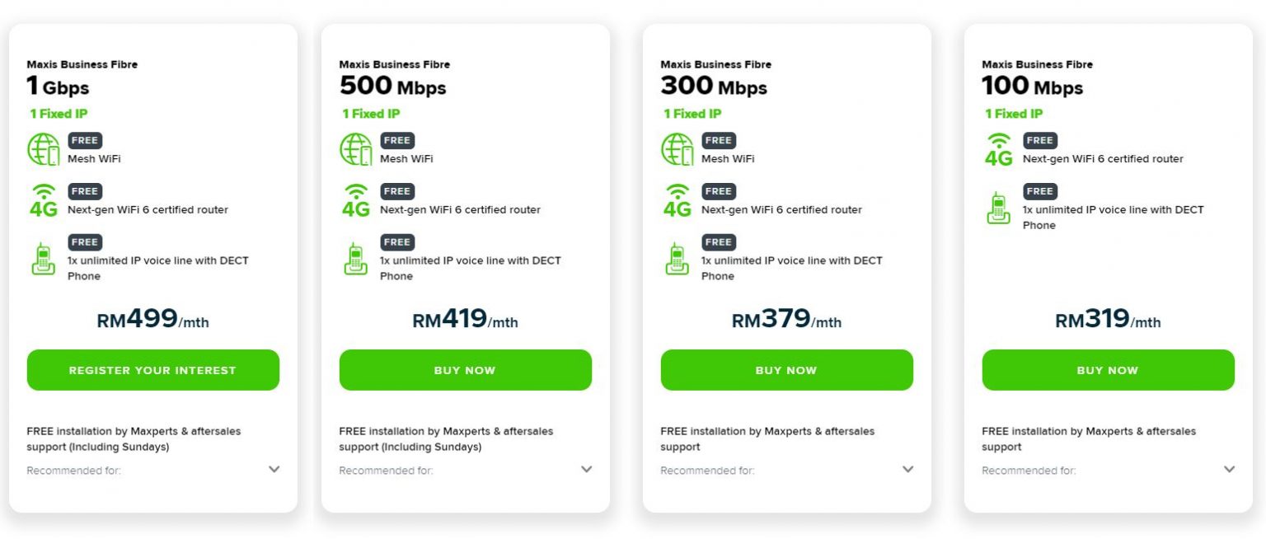1266x539 pixels.
Task: Click the DECT phone icon on 500 Mbps plan
Action: point(355,260)
